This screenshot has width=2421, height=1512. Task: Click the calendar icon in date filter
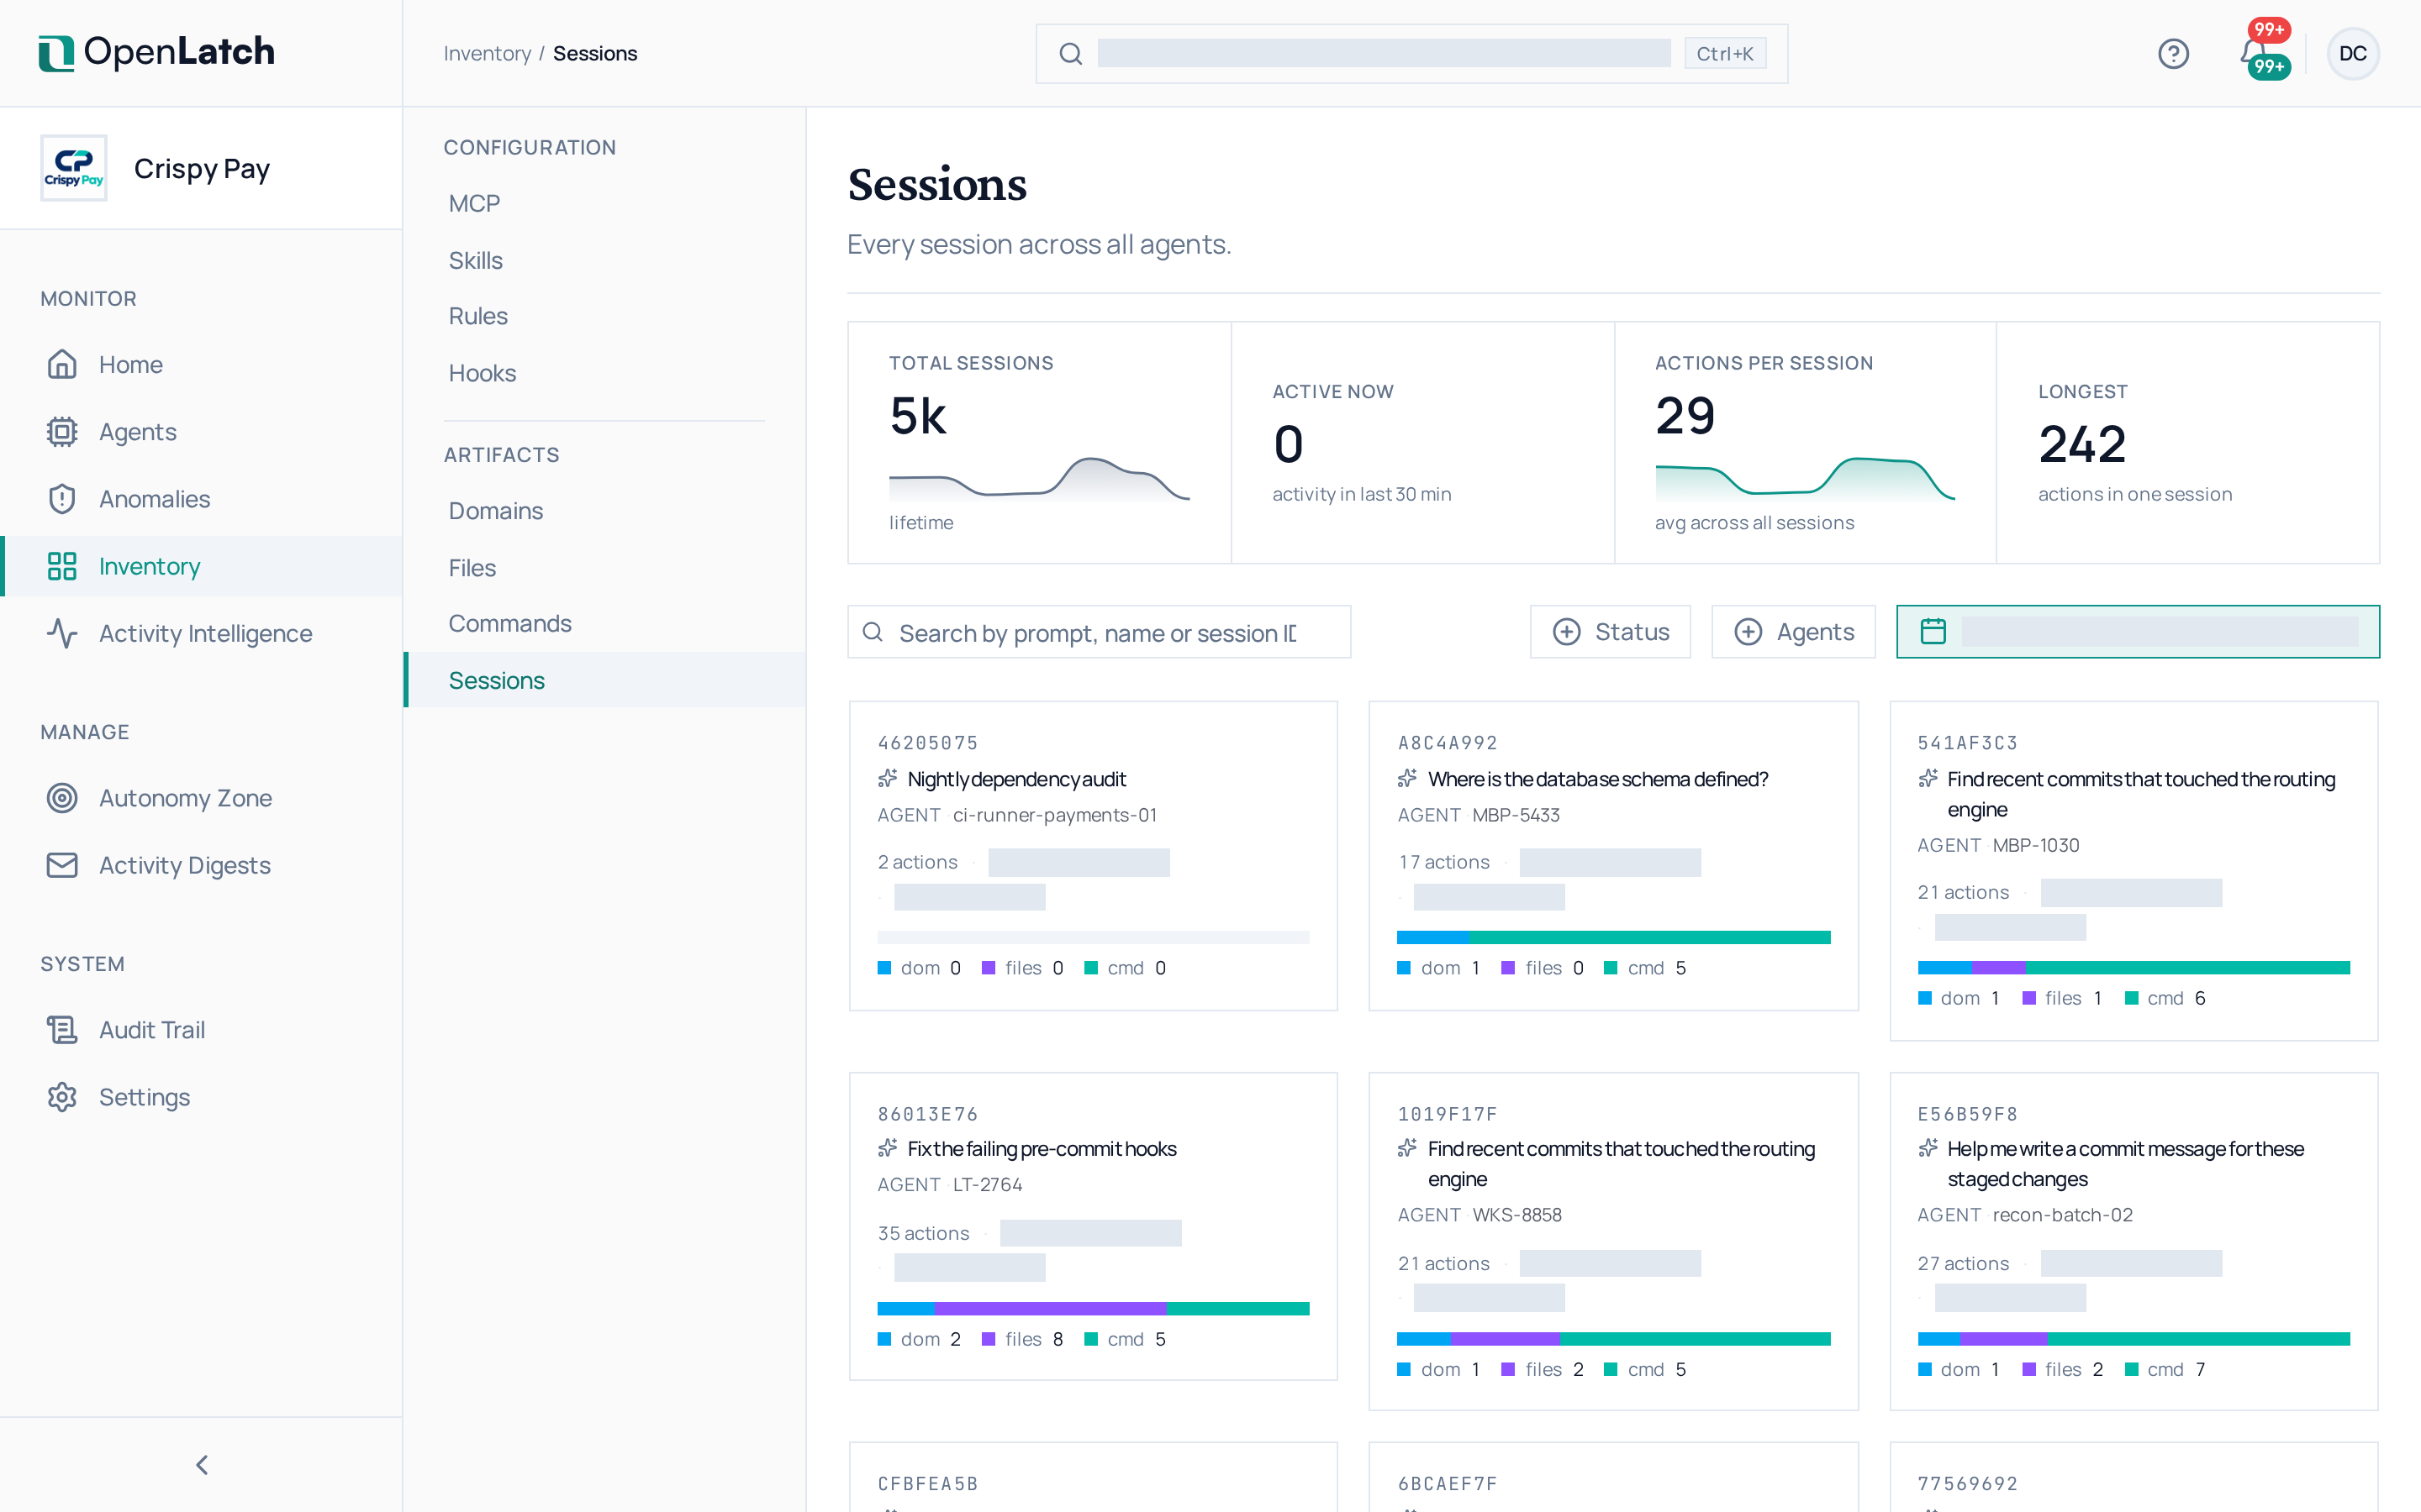point(1933,631)
